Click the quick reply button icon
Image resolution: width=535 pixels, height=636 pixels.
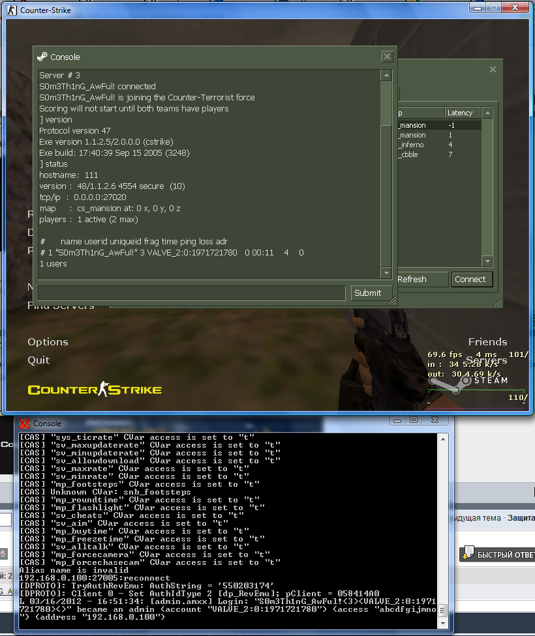(469, 553)
